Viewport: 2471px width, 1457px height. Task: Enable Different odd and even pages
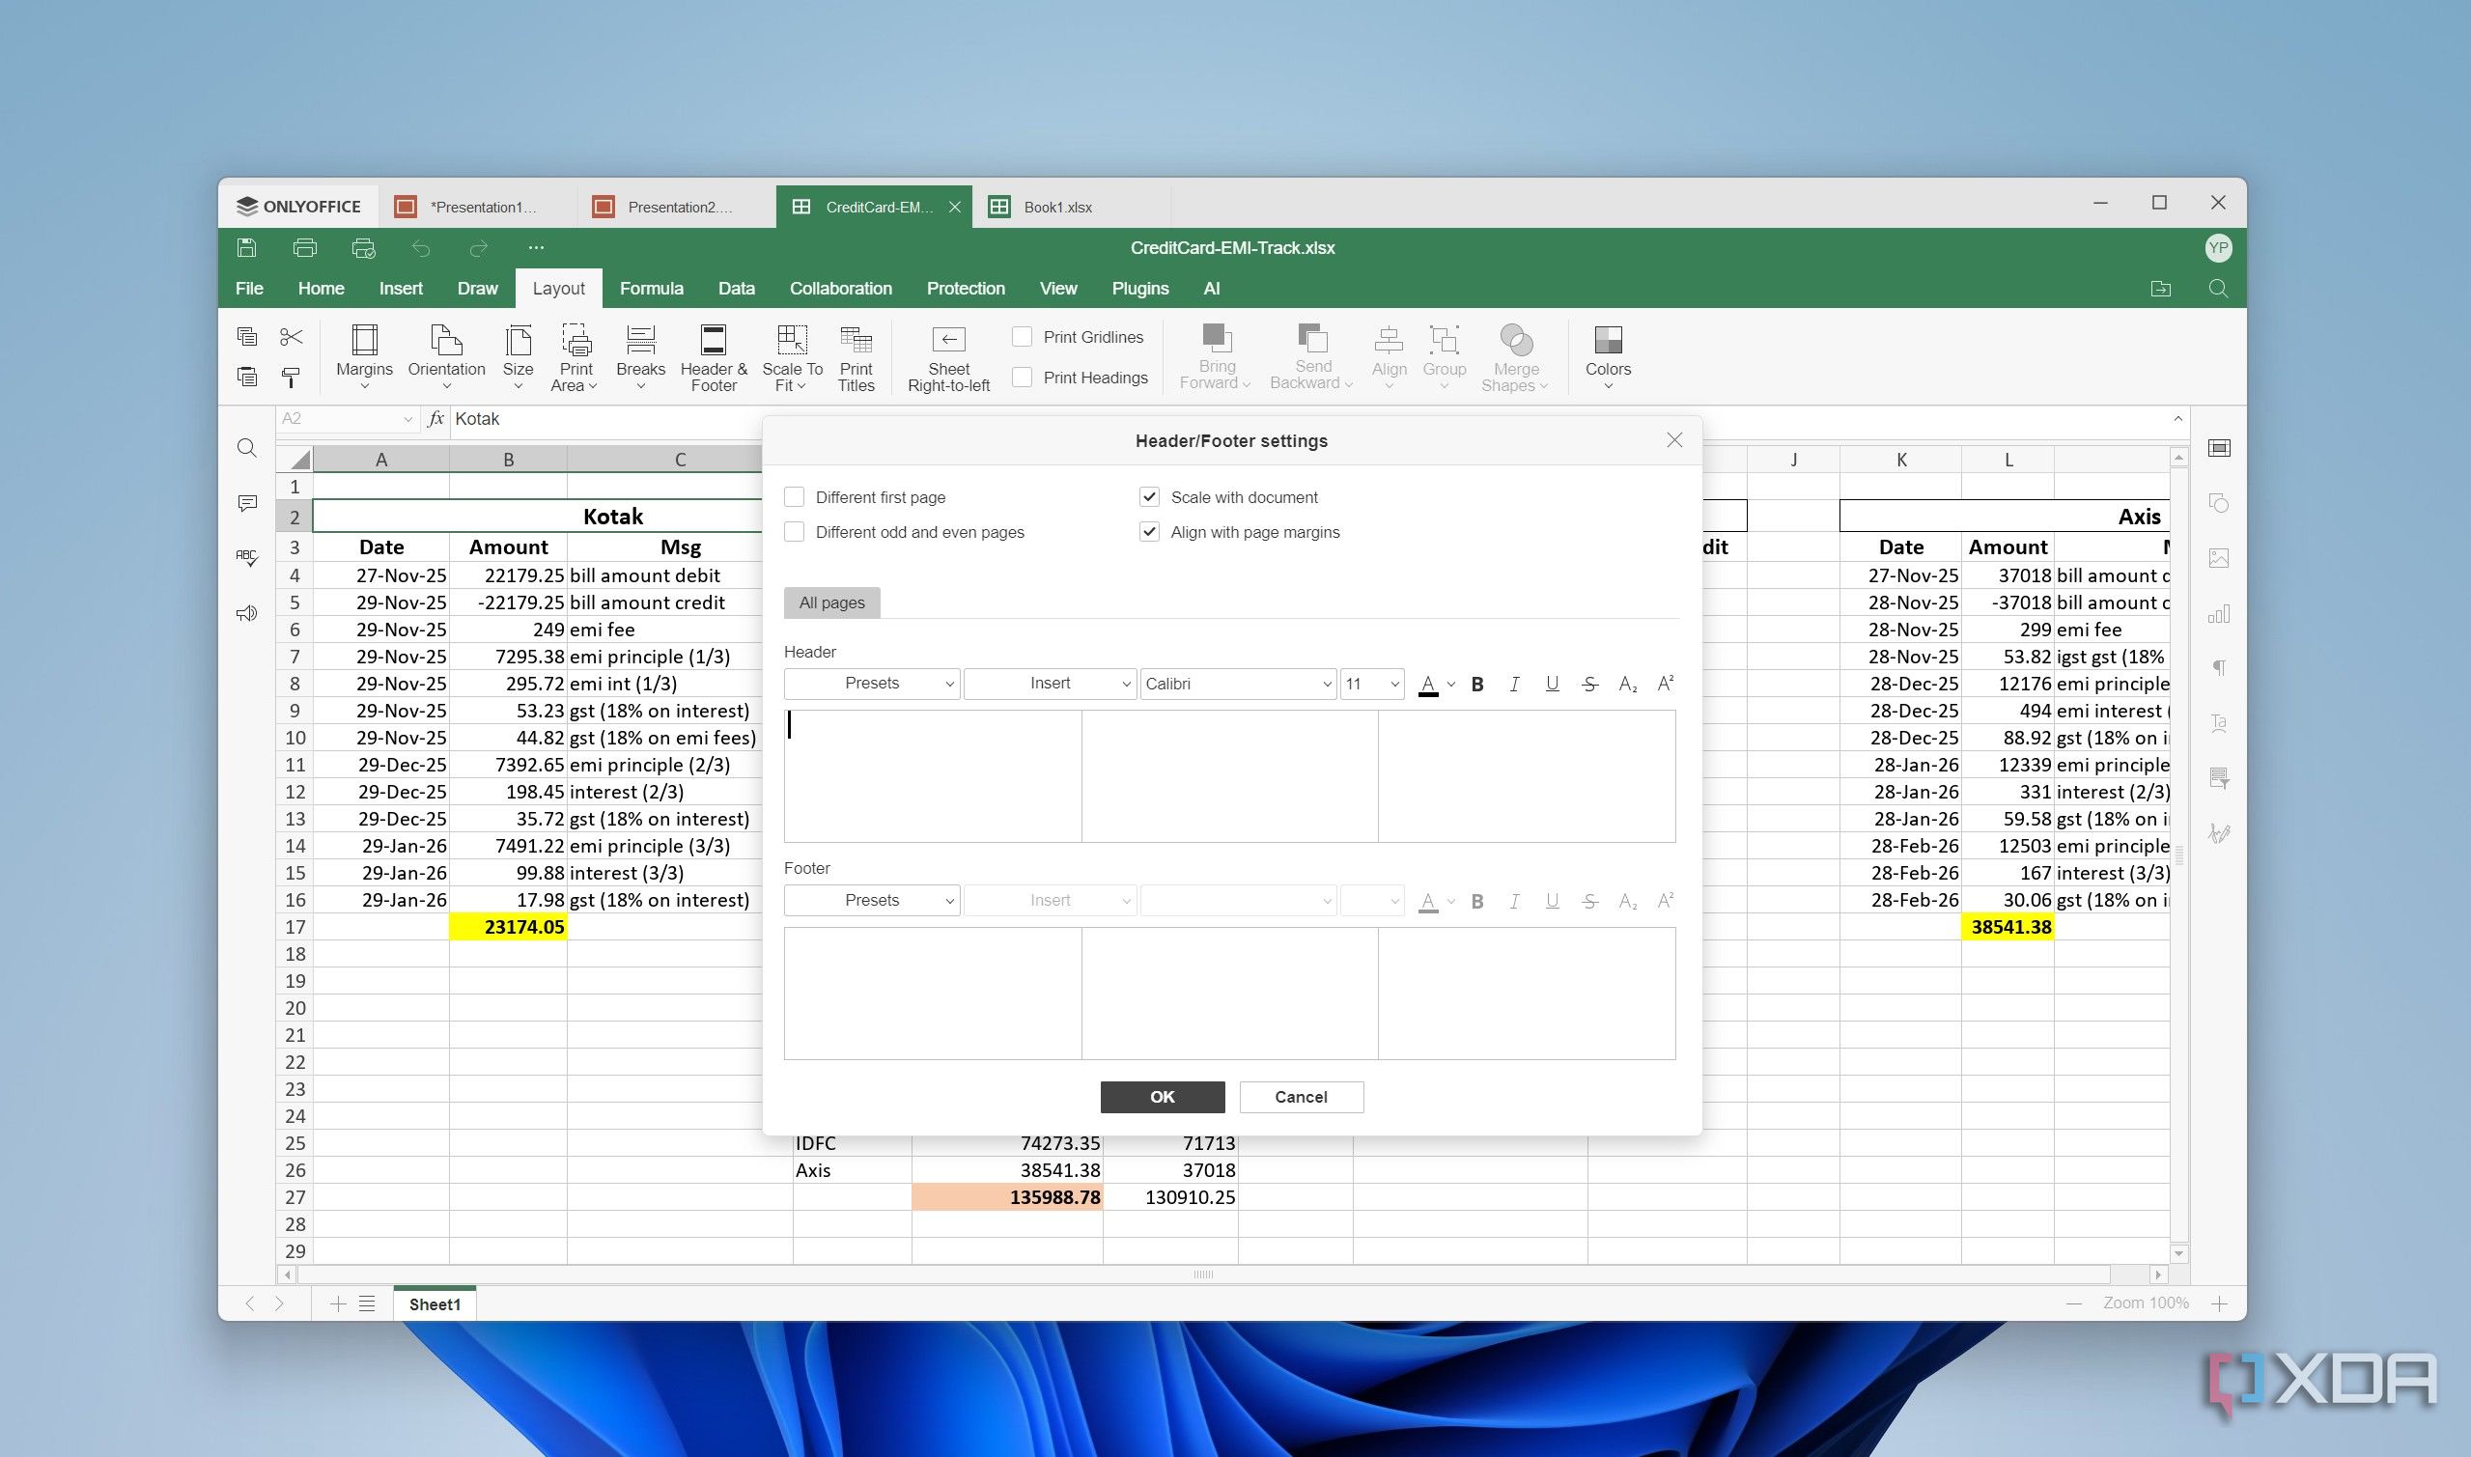click(794, 532)
